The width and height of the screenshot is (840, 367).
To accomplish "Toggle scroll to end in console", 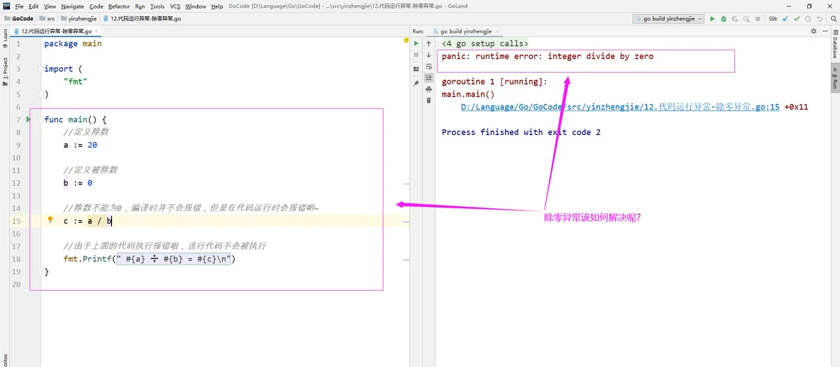I will [429, 78].
